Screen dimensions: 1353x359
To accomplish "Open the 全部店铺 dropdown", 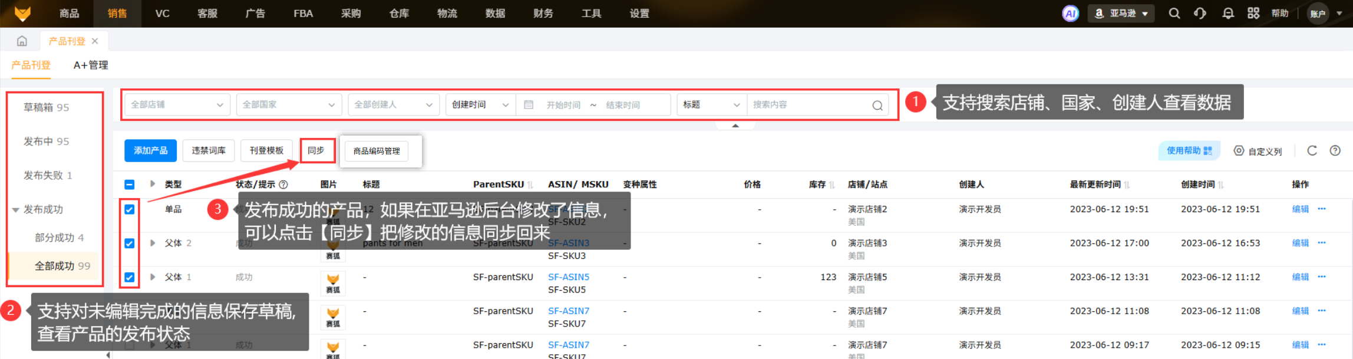I will tap(177, 104).
